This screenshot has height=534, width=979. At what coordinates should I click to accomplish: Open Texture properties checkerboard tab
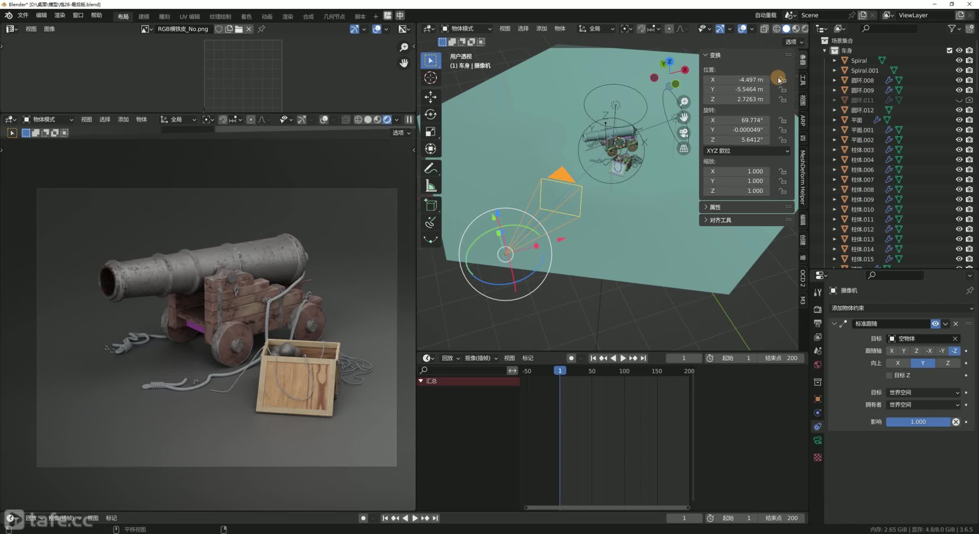point(818,457)
